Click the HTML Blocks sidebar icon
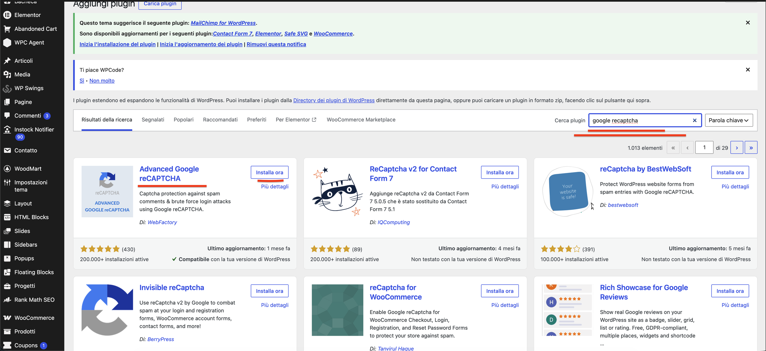 [x=7, y=217]
